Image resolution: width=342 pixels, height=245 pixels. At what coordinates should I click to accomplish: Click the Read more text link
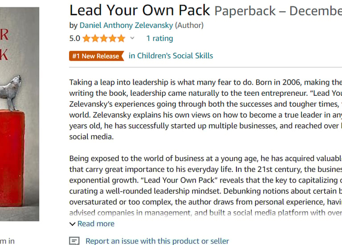96,224
